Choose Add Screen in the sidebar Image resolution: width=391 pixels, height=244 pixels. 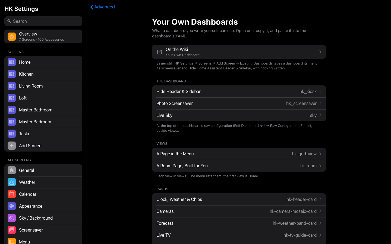(x=43, y=146)
